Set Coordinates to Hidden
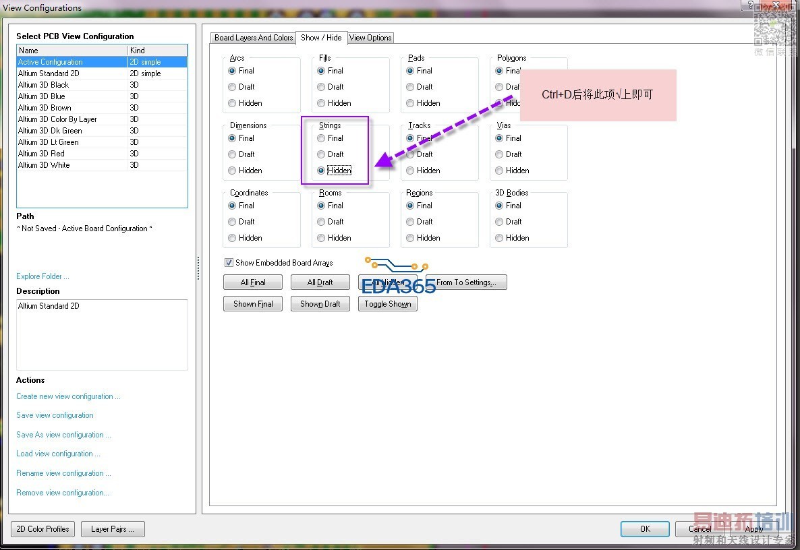 point(232,238)
